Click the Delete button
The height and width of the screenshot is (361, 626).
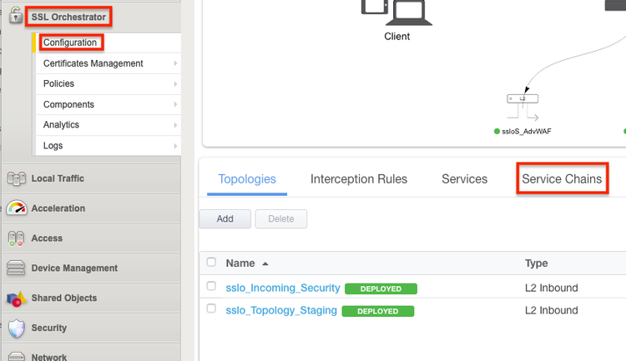point(281,219)
